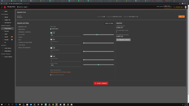Click the Threshold Normal slider handle
189x106 pixels.
[x=99, y=65]
